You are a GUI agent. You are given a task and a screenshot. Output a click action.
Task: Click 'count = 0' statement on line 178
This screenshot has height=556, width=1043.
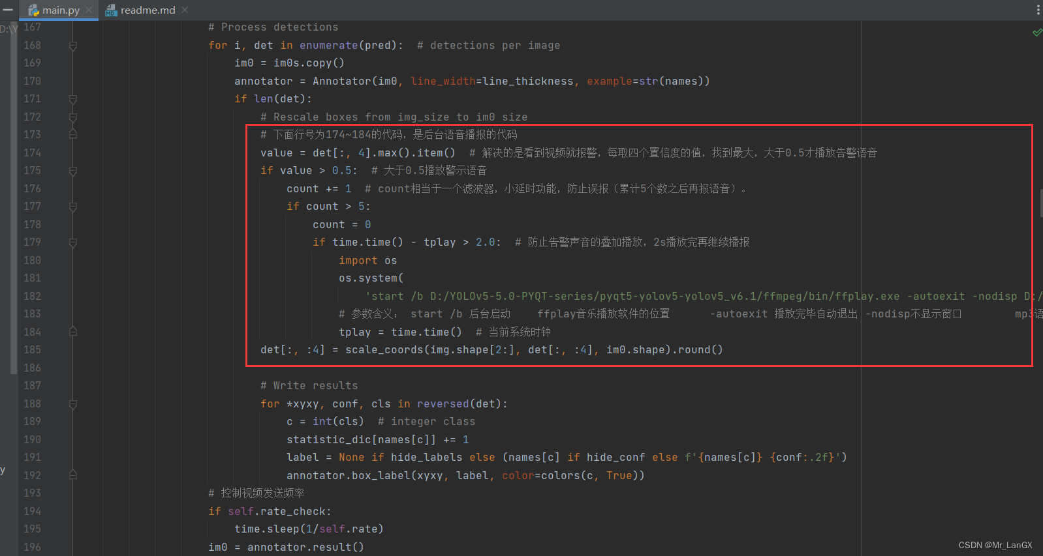(342, 225)
